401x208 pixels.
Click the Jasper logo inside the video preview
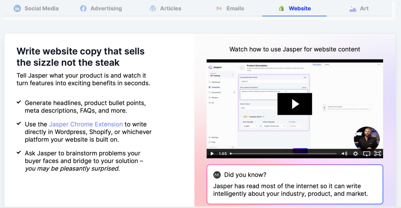[x=215, y=68]
